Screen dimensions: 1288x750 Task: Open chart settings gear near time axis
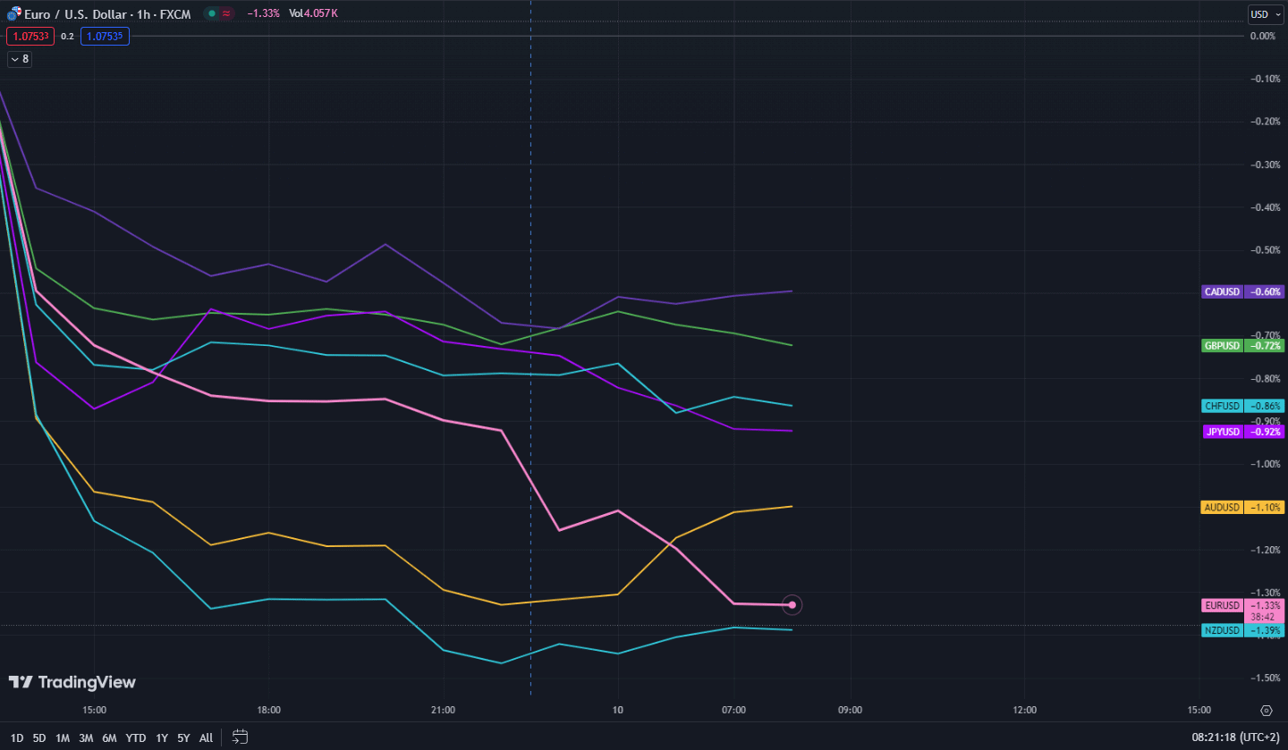pyautogui.click(x=1266, y=711)
